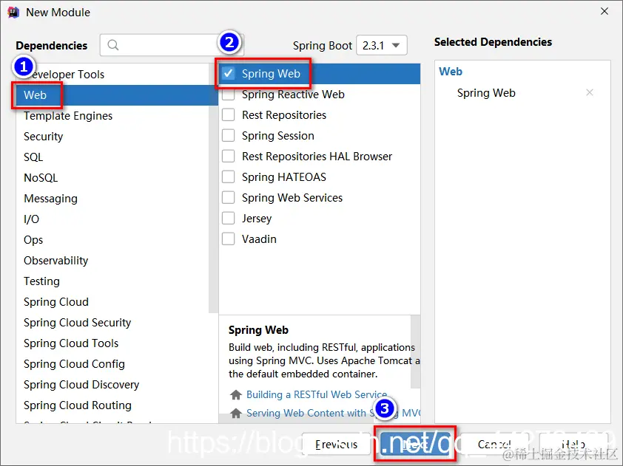Remove Spring Web from Selected Dependencies
The image size is (623, 466).
590,92
